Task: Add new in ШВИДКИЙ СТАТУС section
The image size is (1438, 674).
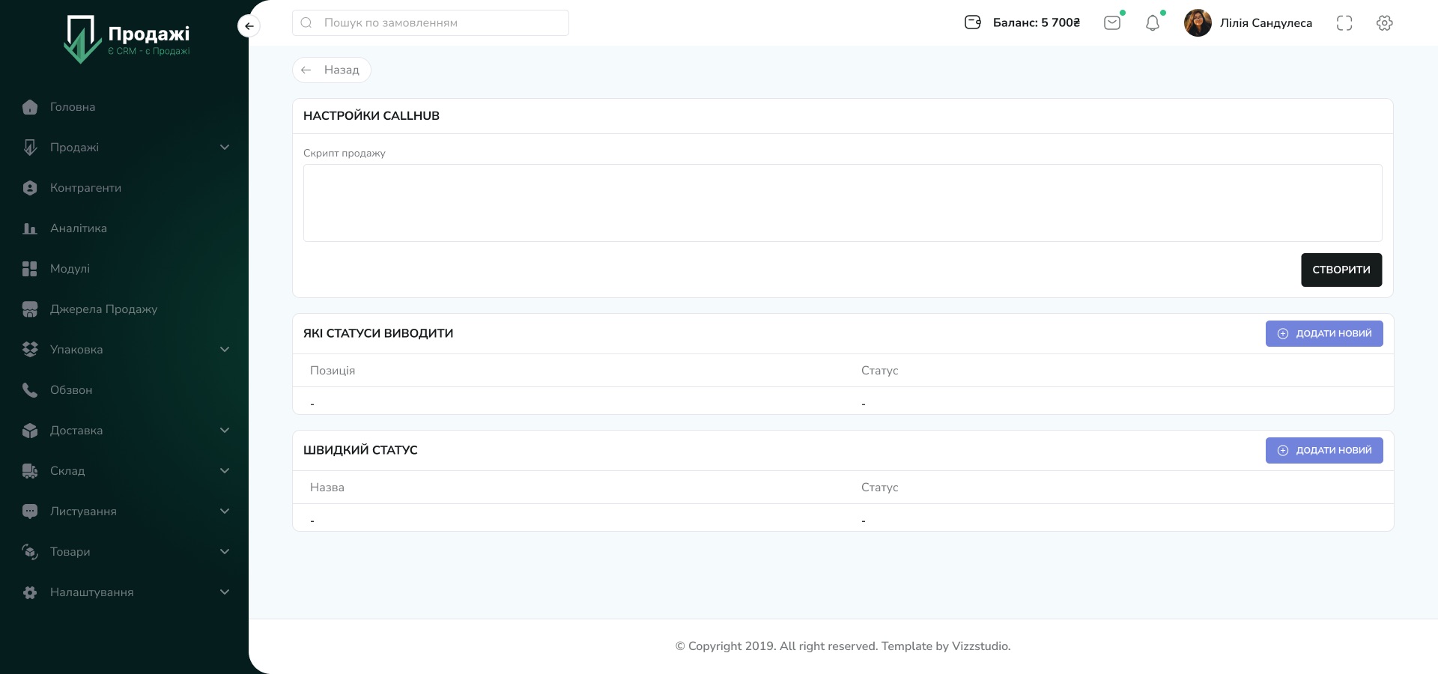Action: click(1324, 450)
